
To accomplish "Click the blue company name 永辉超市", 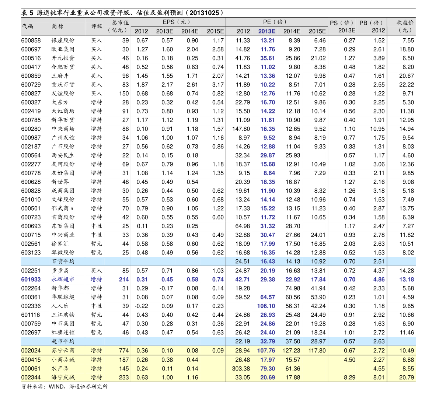I will (x=63, y=280).
